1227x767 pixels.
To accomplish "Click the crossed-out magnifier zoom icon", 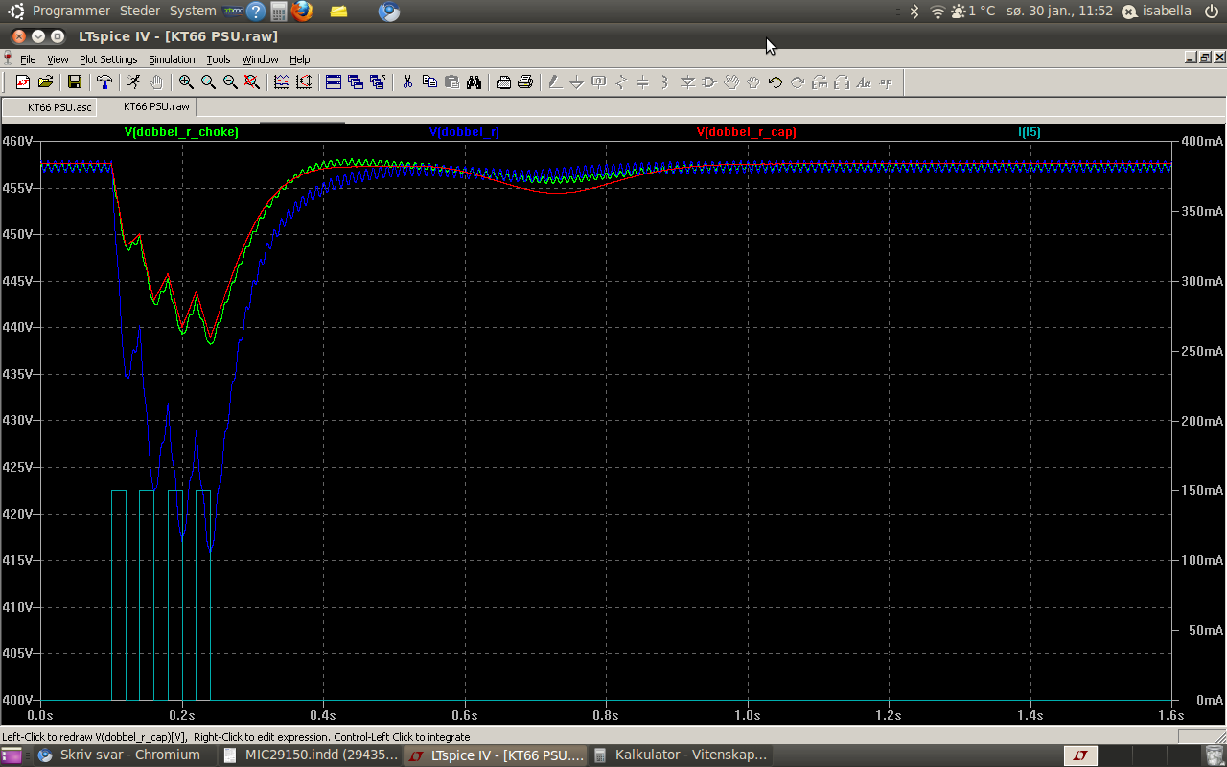I will point(252,82).
